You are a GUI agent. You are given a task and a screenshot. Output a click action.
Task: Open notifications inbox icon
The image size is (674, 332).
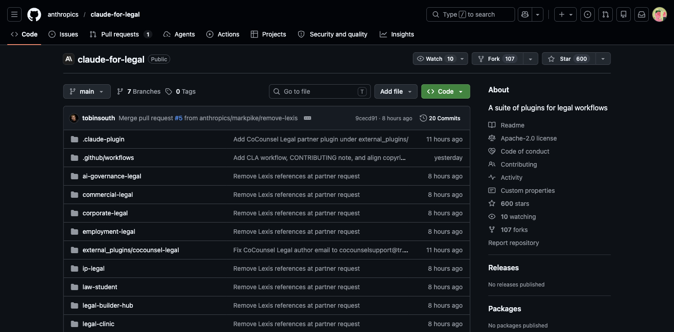[x=642, y=14]
